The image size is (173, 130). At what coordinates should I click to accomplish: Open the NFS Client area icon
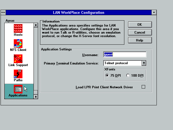[18, 44]
